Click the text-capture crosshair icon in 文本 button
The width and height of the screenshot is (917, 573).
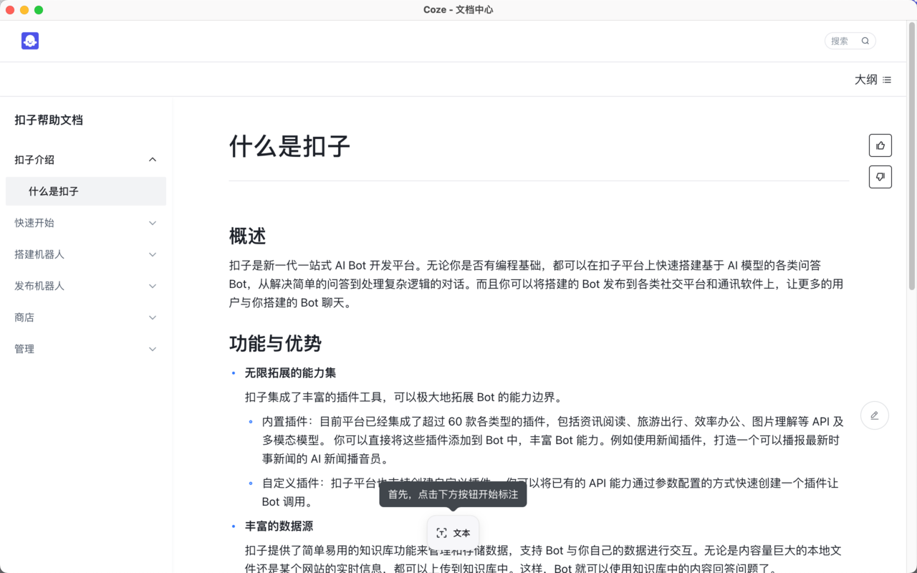pos(441,533)
